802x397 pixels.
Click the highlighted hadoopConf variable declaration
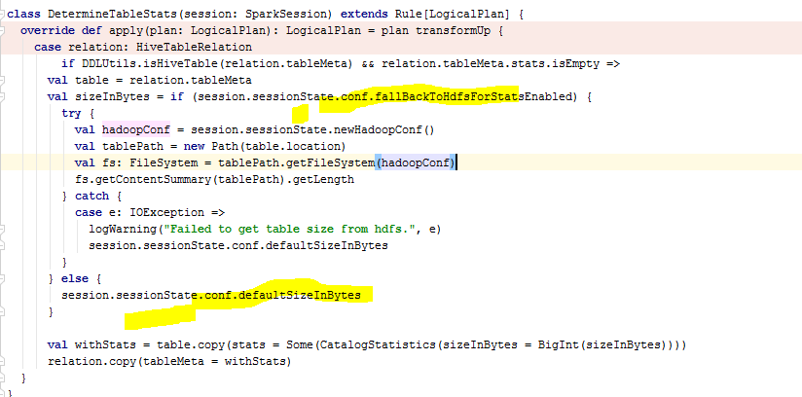tap(136, 129)
